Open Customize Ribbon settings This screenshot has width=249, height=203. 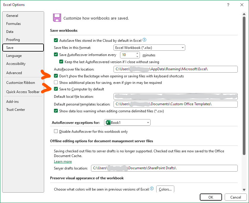tap(23, 83)
